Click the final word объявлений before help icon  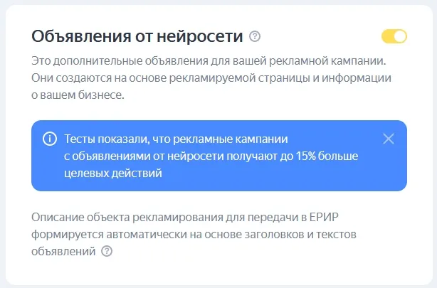(x=63, y=252)
